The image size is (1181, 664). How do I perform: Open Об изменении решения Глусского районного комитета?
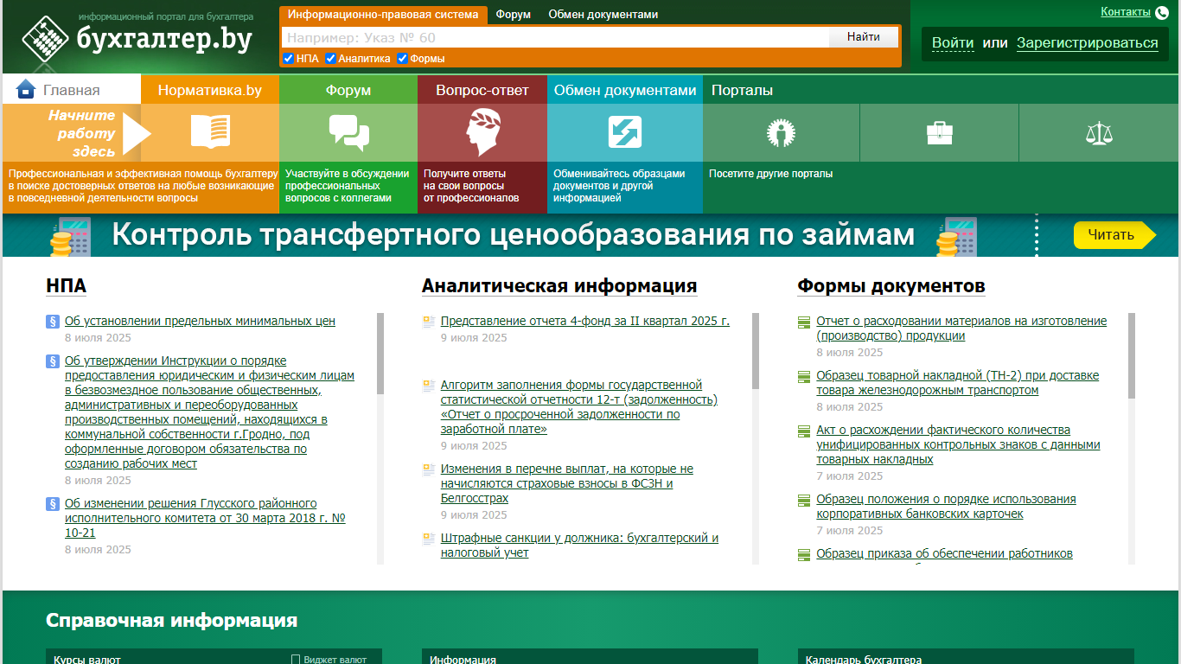tap(205, 518)
